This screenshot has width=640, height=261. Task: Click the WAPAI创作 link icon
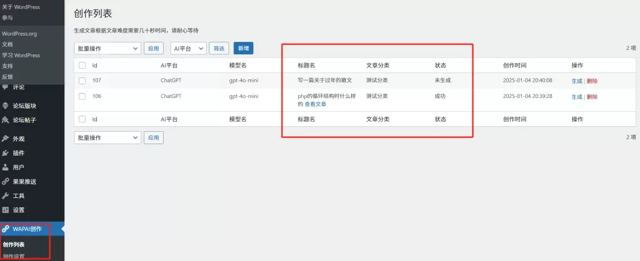coord(5,229)
